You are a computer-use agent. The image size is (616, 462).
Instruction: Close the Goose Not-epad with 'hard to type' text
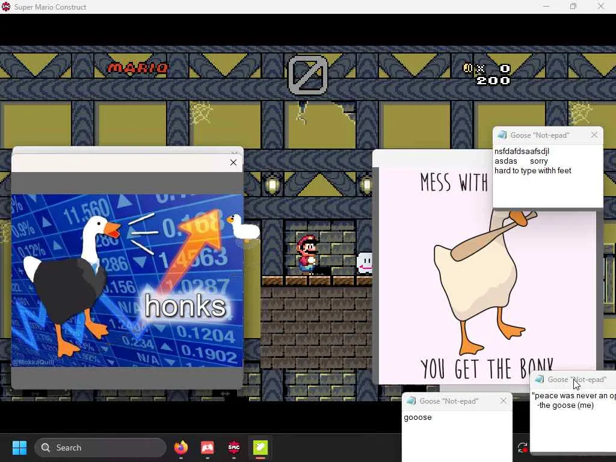594,135
